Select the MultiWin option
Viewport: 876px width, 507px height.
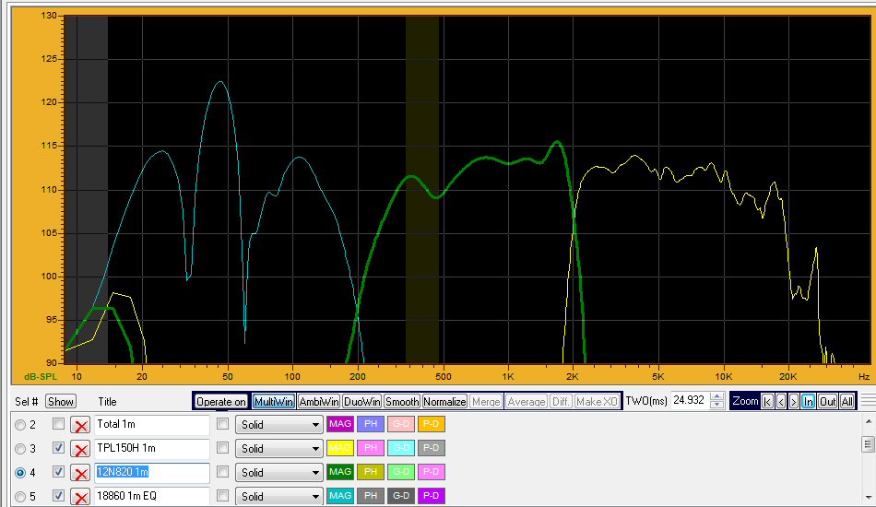273,402
